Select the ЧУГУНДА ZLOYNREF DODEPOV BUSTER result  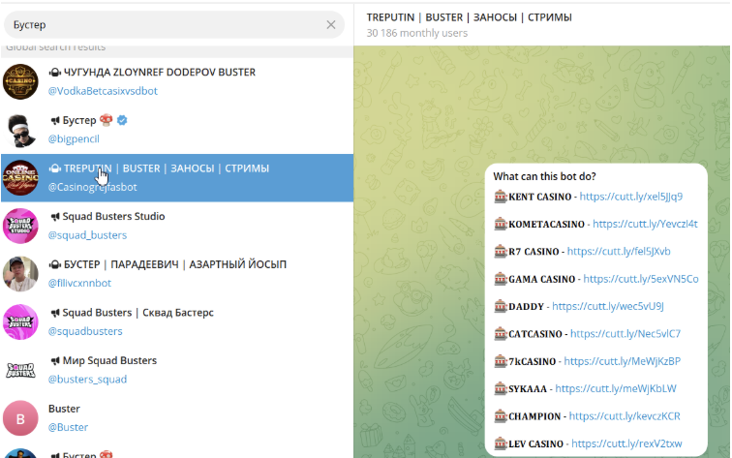tap(177, 81)
